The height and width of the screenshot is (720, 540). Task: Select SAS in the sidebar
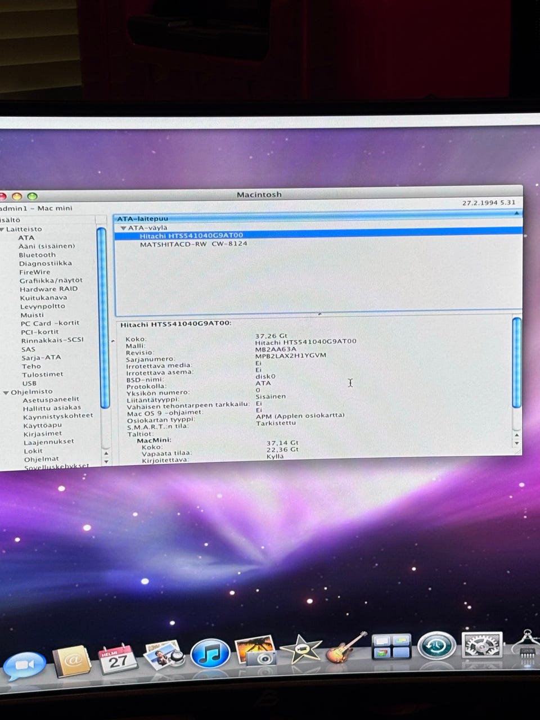(29, 349)
